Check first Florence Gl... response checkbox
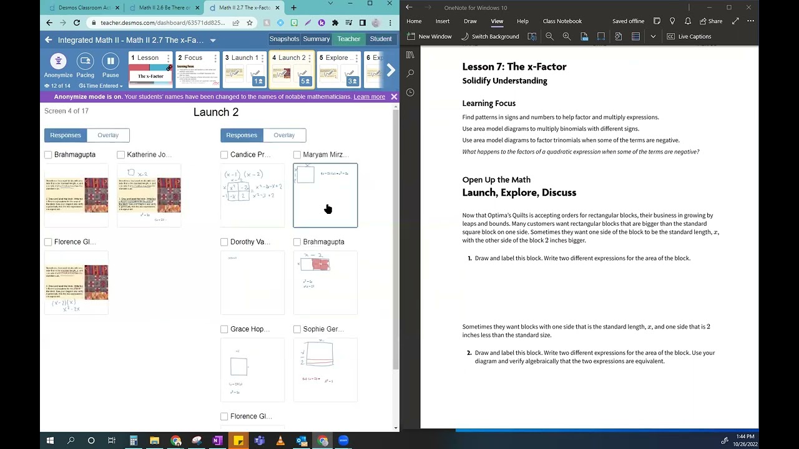 click(48, 242)
